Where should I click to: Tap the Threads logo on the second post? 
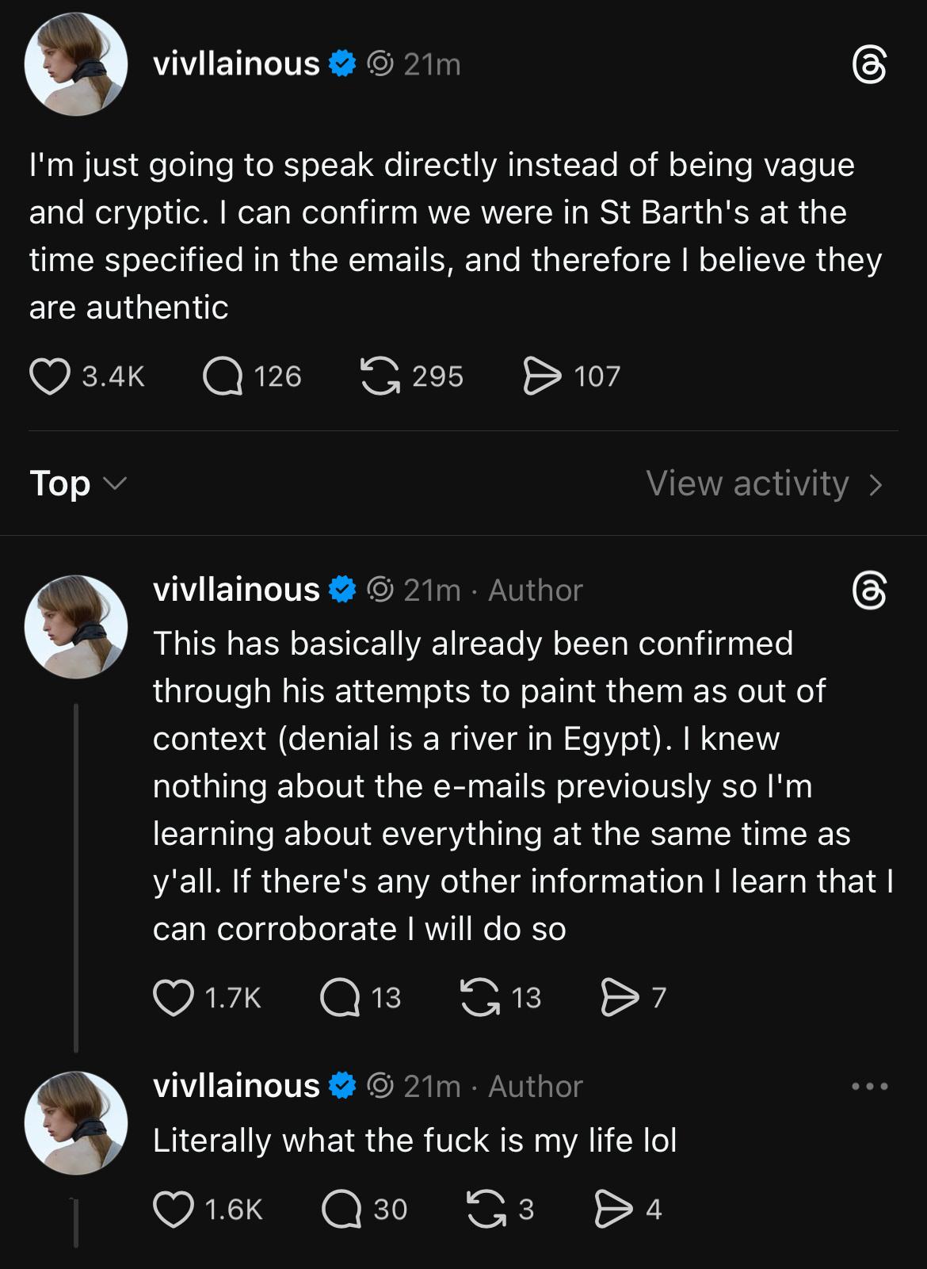pos(869,591)
